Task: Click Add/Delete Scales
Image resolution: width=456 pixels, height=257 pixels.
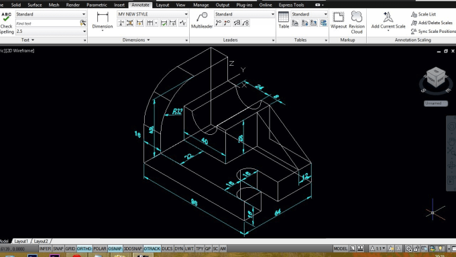Action: tap(432, 23)
